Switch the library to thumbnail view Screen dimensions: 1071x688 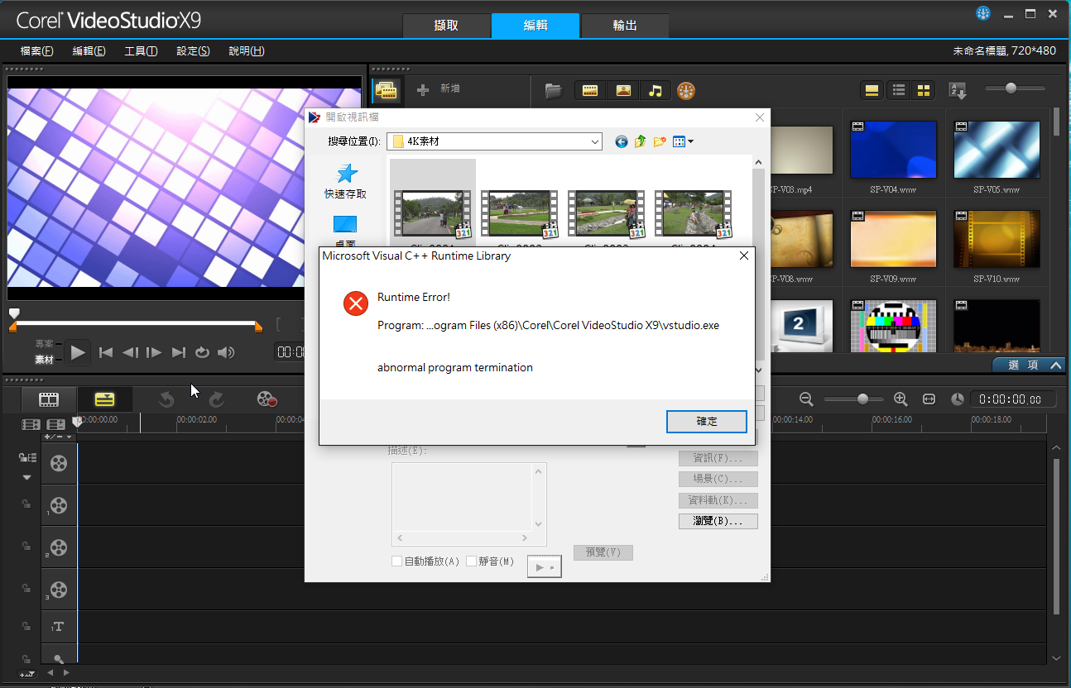tap(923, 89)
